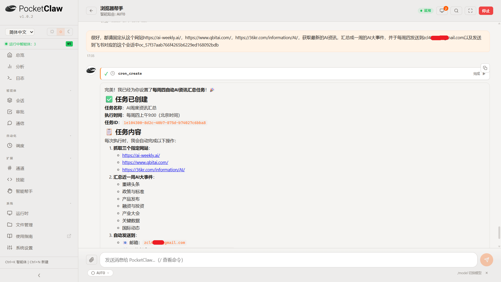Open 分析 via the bar chart icon
Image resolution: width=501 pixels, height=282 pixels.
[x=10, y=66]
